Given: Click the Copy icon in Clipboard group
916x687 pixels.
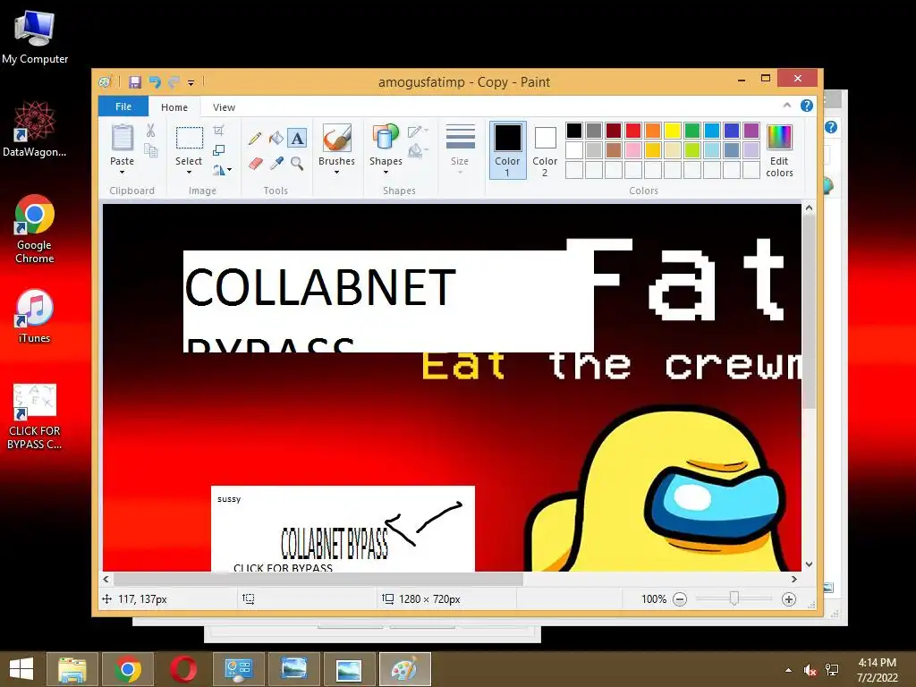Looking at the screenshot, I should (150, 151).
